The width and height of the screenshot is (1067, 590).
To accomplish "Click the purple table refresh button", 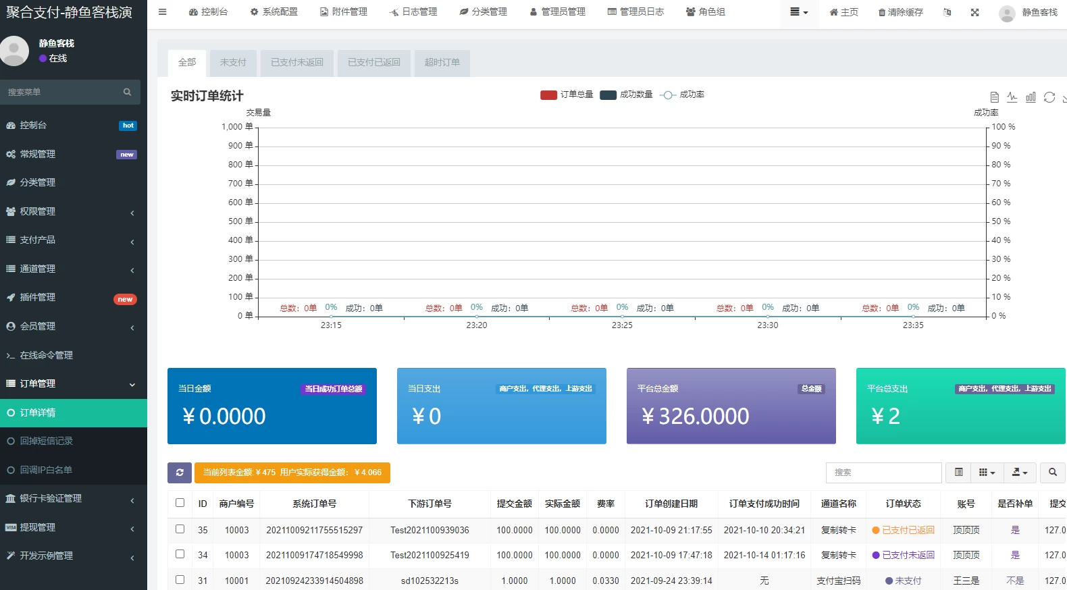I will (180, 473).
